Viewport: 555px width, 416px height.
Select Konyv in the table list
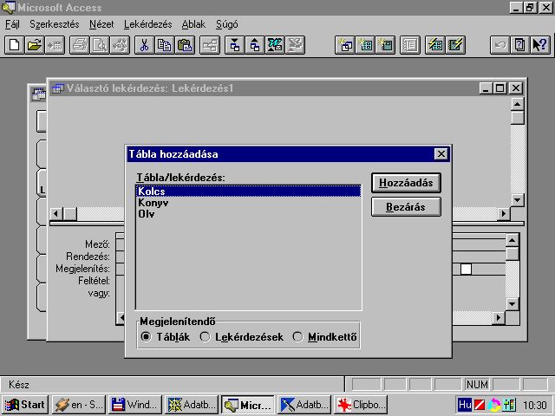click(249, 203)
